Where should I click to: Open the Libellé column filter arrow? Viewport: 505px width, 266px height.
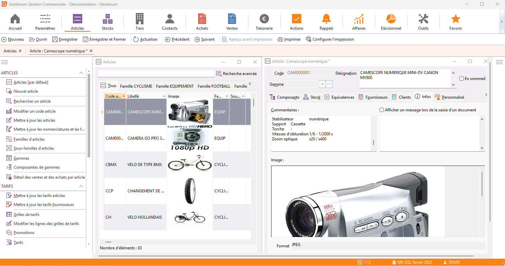(164, 96)
